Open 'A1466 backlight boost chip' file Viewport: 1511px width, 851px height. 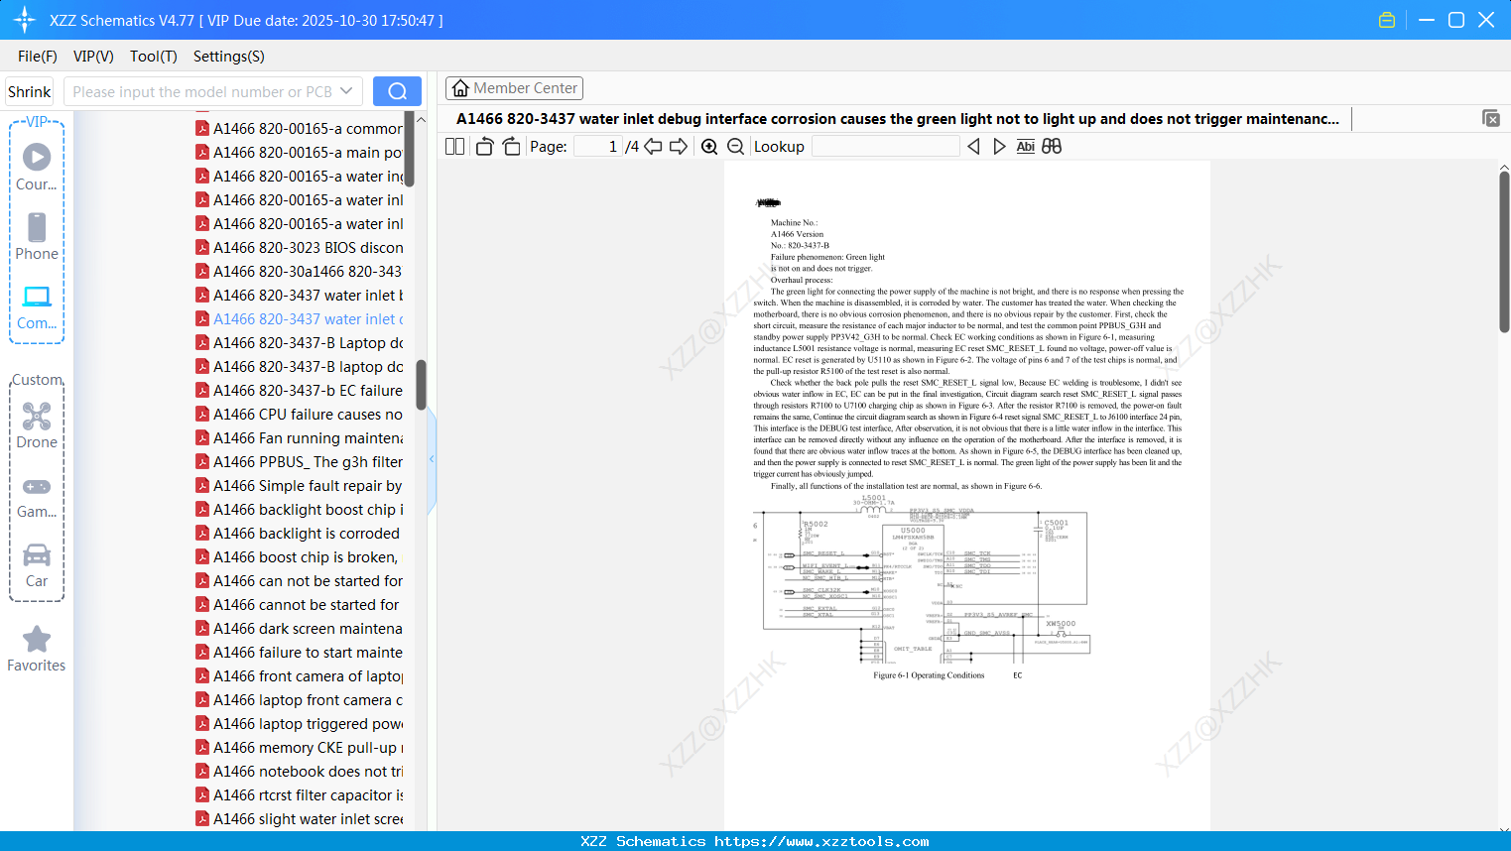(x=299, y=510)
